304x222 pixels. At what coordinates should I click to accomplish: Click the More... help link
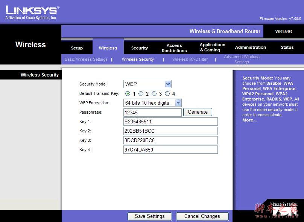[x=249, y=120]
